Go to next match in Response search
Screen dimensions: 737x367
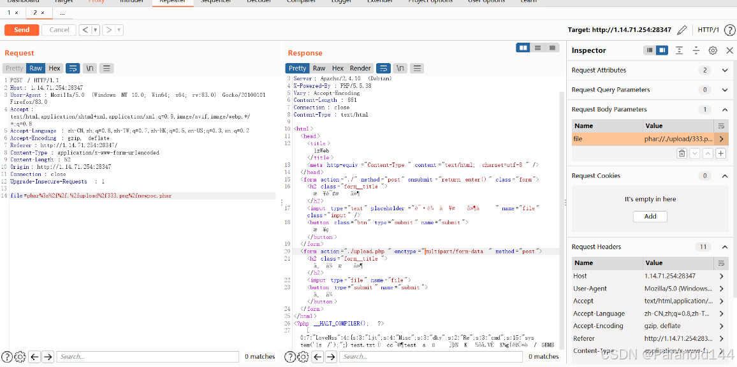[330, 357]
